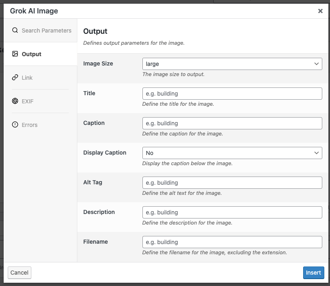The height and width of the screenshot is (286, 330).
Task: Click the Cancel button
Action: tap(20, 273)
